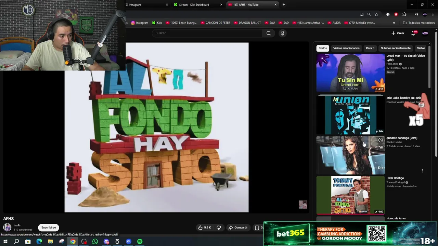
Task: Open Spotify from the taskbar
Action: (140, 242)
